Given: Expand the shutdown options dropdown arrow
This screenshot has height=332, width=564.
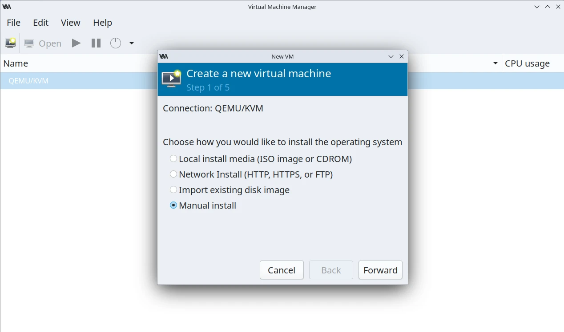Looking at the screenshot, I should point(132,43).
